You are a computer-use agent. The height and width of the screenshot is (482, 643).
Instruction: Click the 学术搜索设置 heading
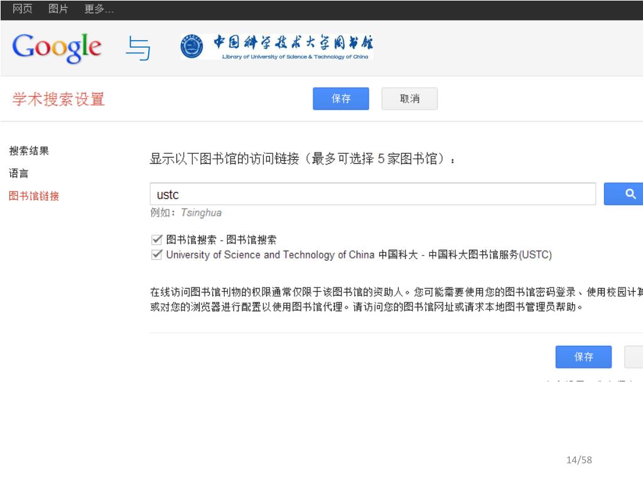(x=58, y=99)
